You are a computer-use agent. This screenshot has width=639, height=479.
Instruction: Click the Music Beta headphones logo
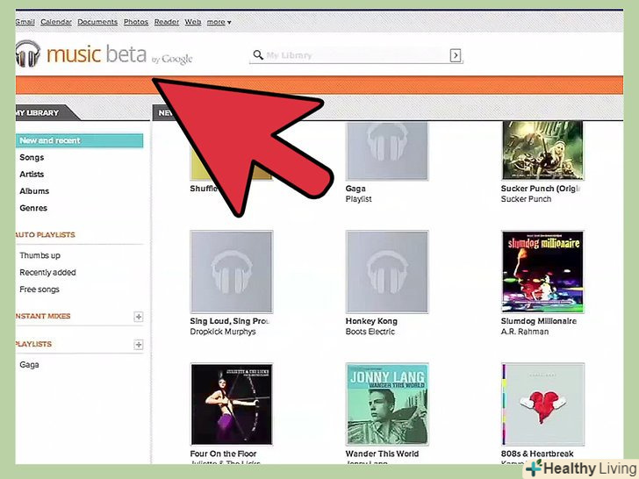click(28, 54)
